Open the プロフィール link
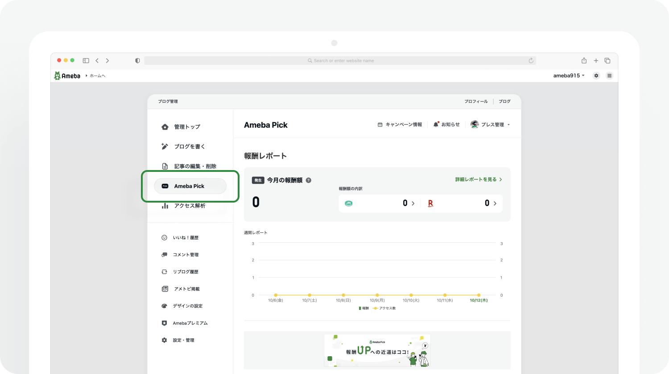 click(476, 102)
